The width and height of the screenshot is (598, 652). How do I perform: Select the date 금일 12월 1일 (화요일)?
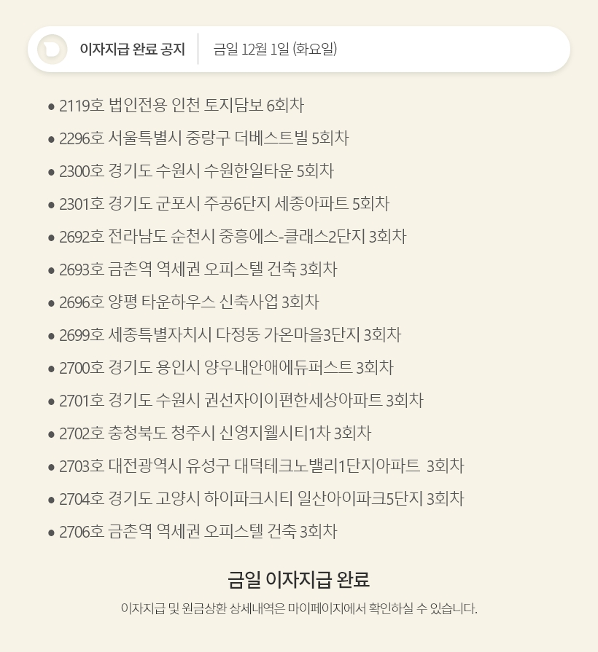pyautogui.click(x=275, y=50)
